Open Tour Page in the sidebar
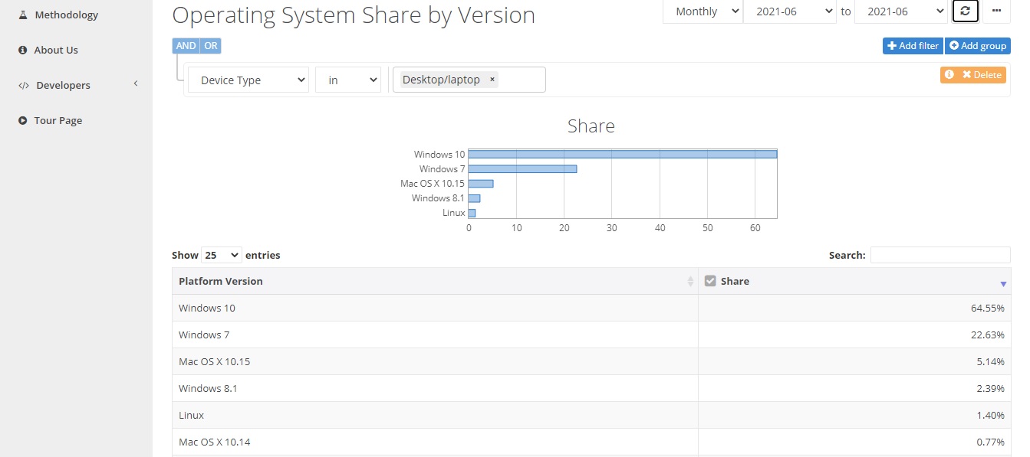 pos(58,120)
